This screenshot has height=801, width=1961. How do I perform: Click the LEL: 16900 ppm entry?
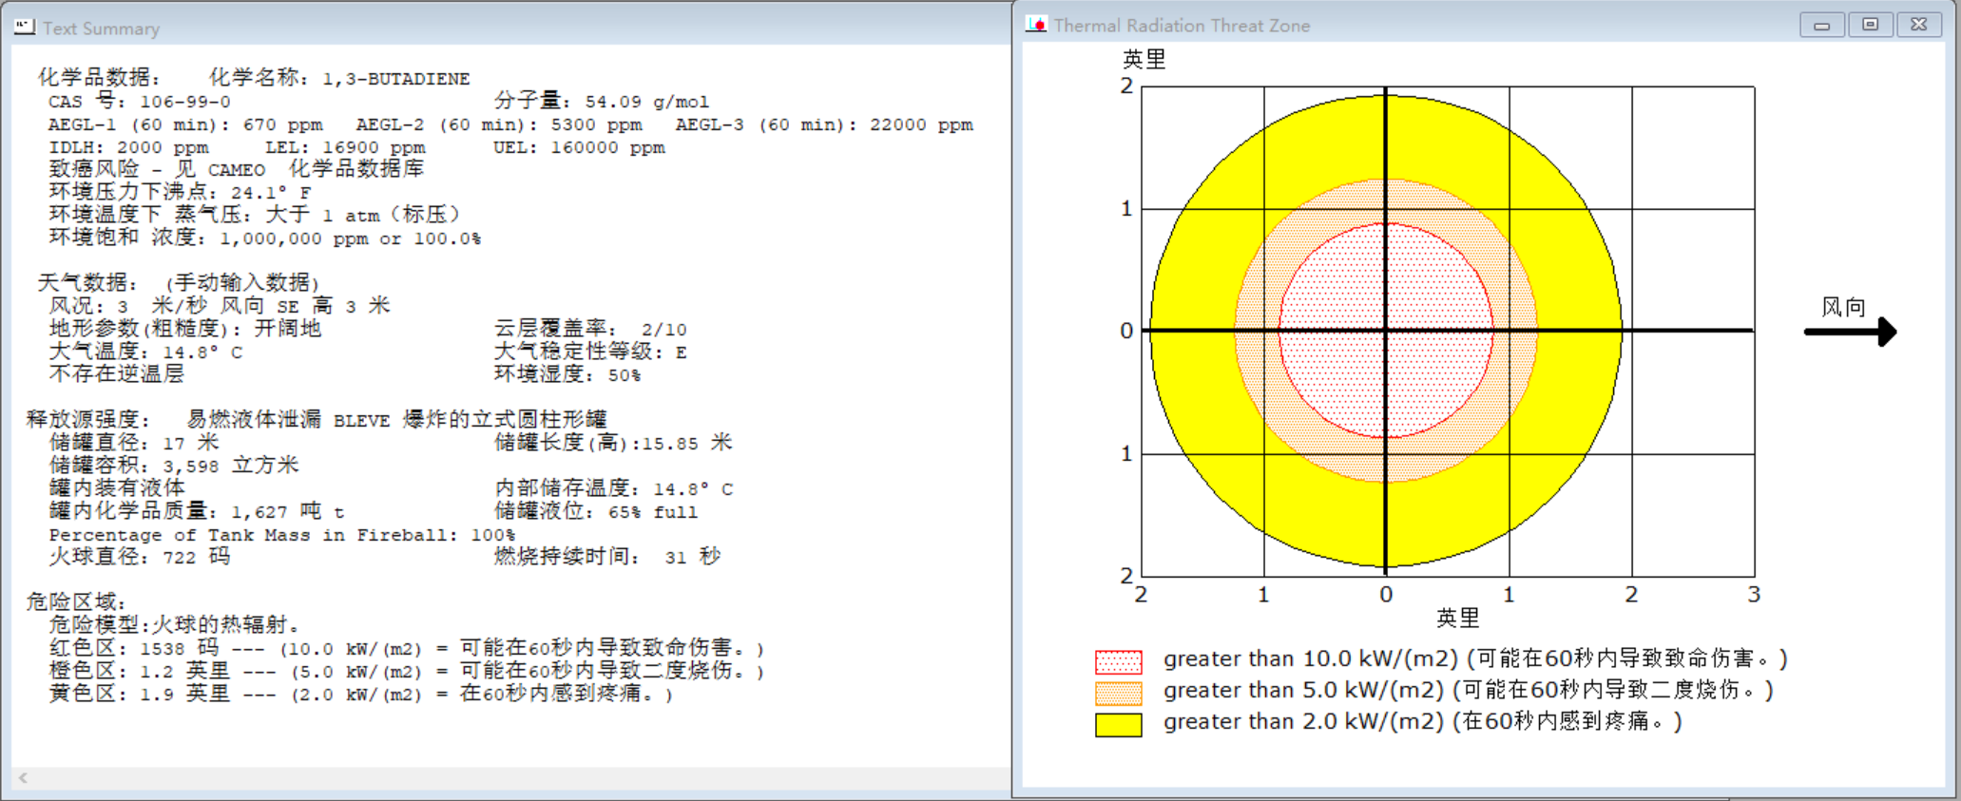(x=345, y=147)
